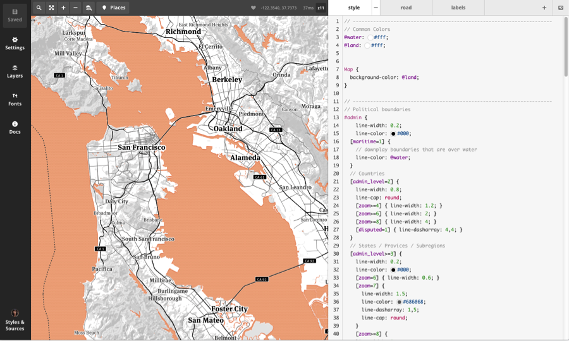Toggle the heart bookmark for this location
This screenshot has height=341, width=569.
[254, 8]
